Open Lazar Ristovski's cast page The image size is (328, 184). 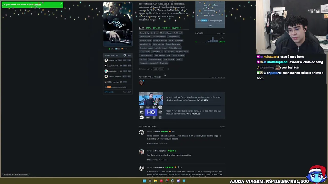169,59
